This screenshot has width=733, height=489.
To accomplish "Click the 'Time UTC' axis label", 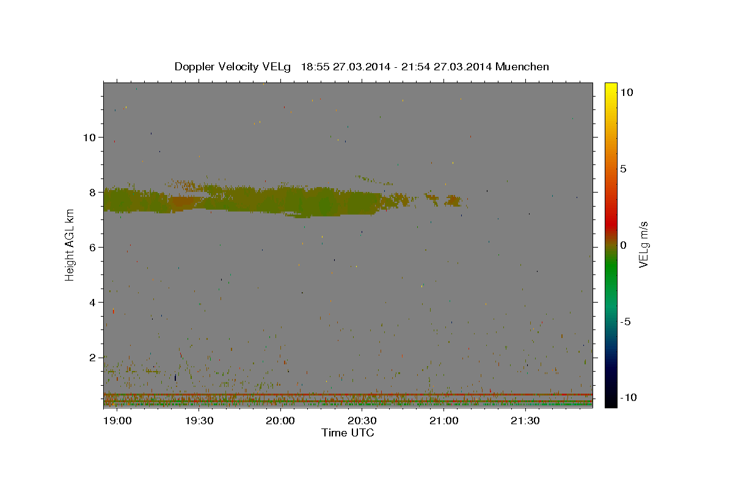I will click(x=348, y=433).
